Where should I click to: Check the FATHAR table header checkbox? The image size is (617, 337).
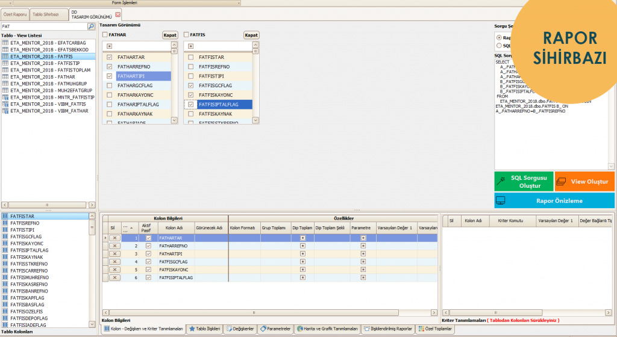[x=105, y=34]
